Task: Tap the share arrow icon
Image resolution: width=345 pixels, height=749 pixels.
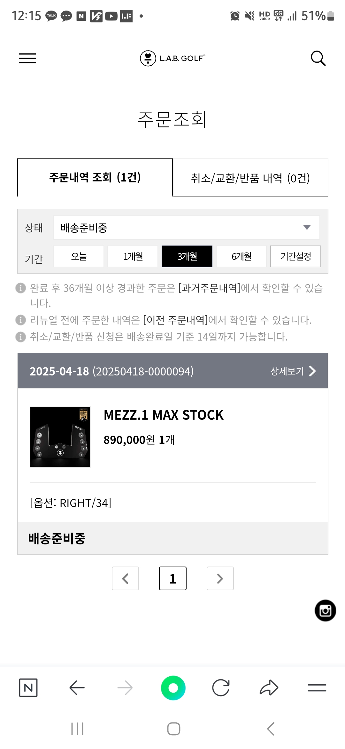Action: 269,688
